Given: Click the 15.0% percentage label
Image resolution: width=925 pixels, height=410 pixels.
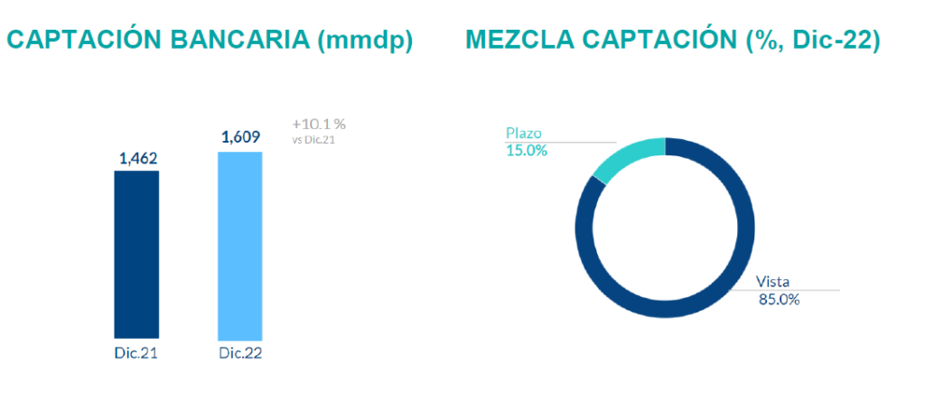Looking at the screenshot, I should tap(527, 151).
